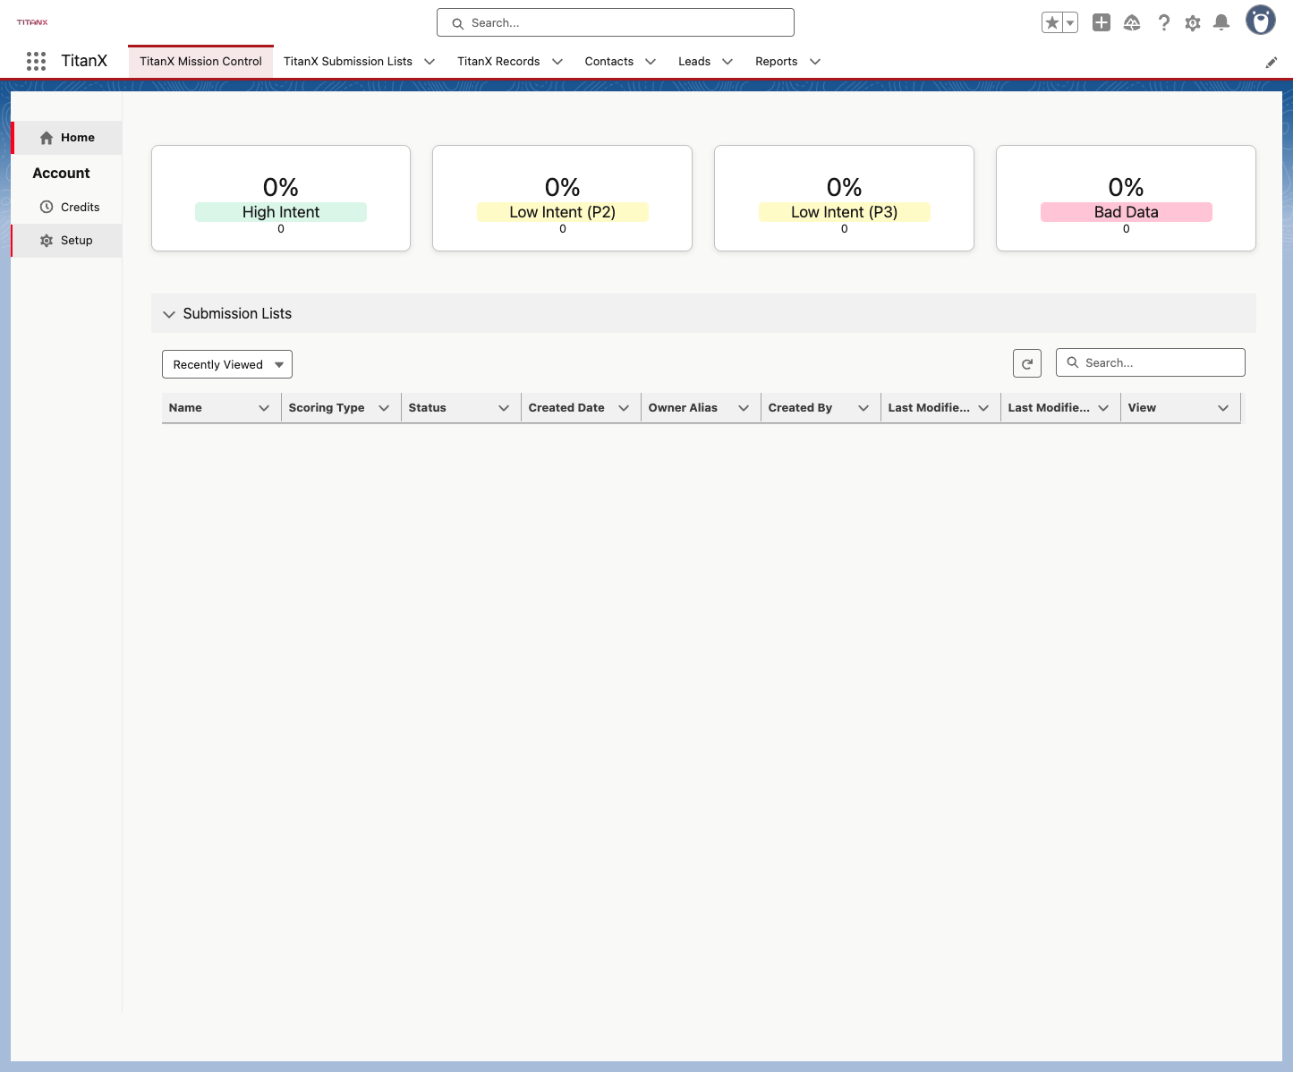
Task: Open the Reports tab
Action: point(777,62)
